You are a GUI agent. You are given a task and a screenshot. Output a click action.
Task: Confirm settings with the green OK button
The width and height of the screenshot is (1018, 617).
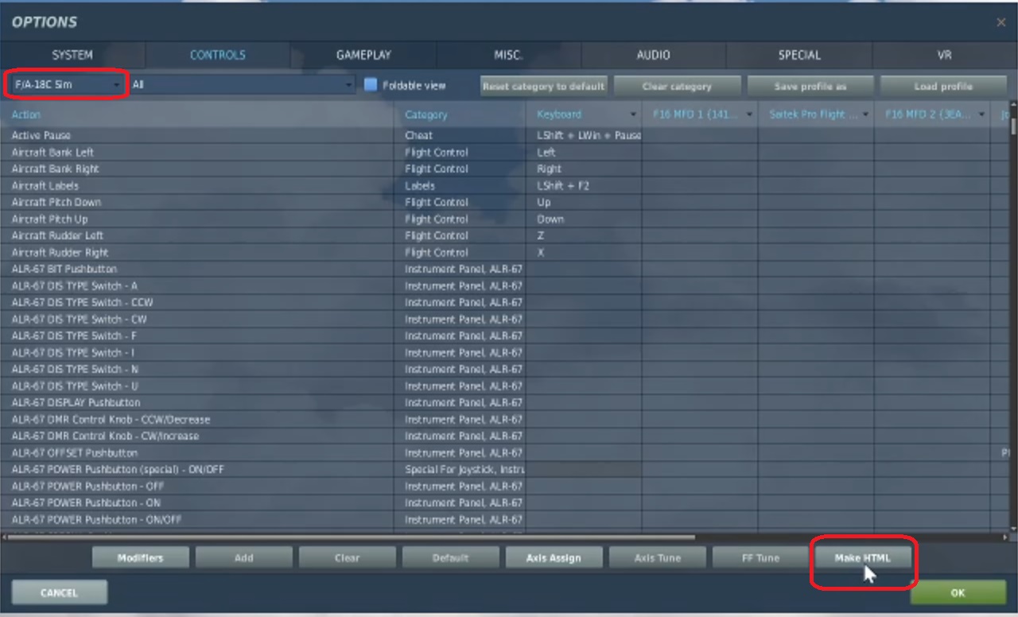pos(958,592)
